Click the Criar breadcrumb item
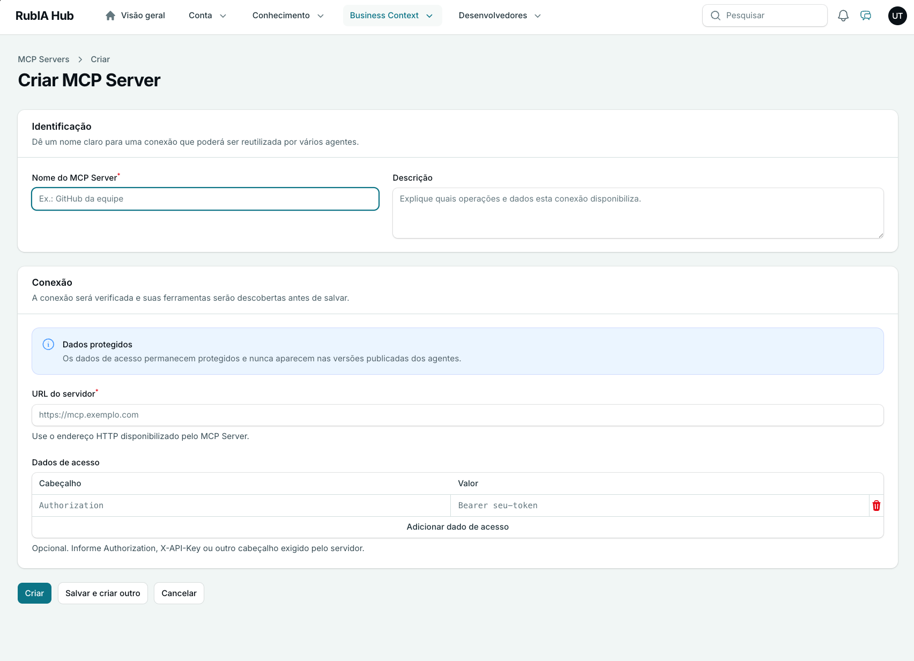Screen dimensions: 914x661 (x=100, y=59)
